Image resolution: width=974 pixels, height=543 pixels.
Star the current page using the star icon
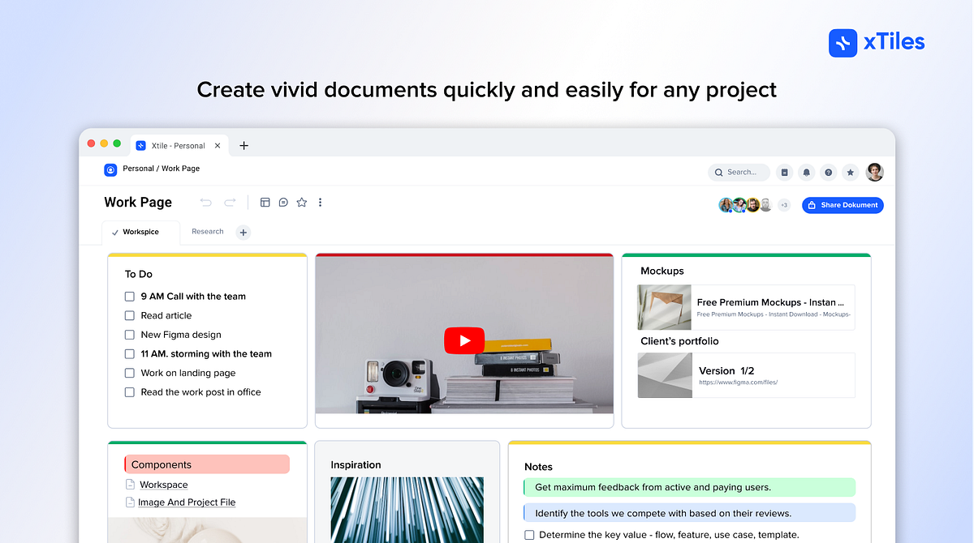[x=851, y=172]
